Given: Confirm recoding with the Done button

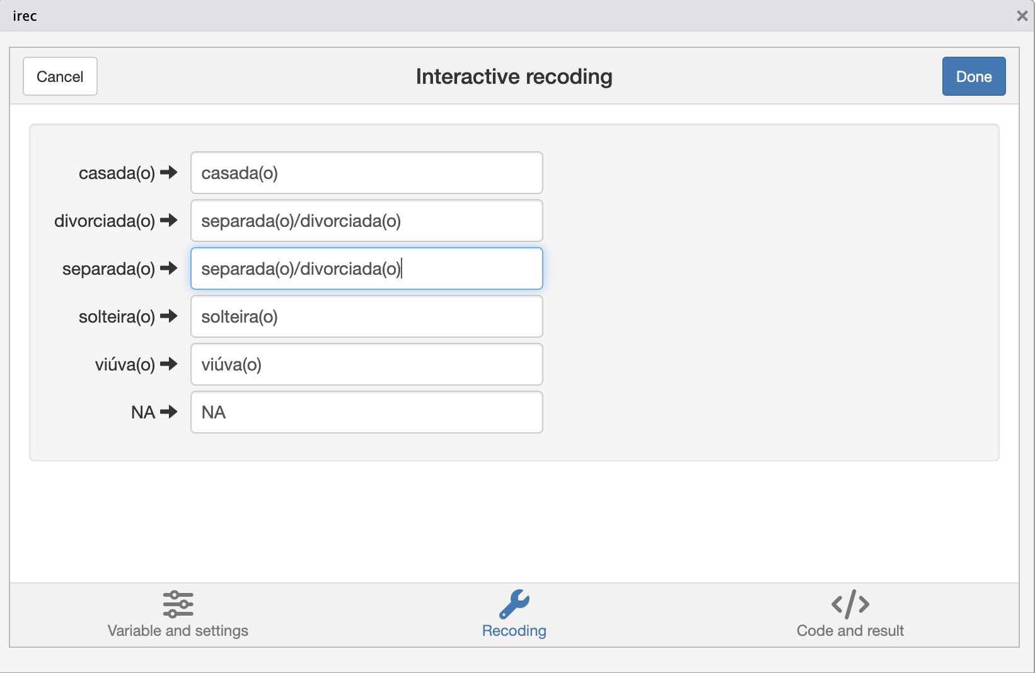Looking at the screenshot, I should 973,76.
